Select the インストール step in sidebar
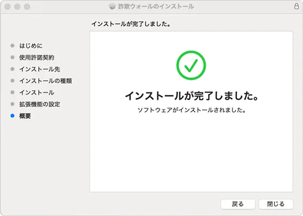 click(x=37, y=92)
